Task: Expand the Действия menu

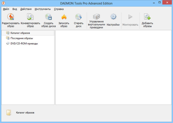Action: [x=26, y=9]
